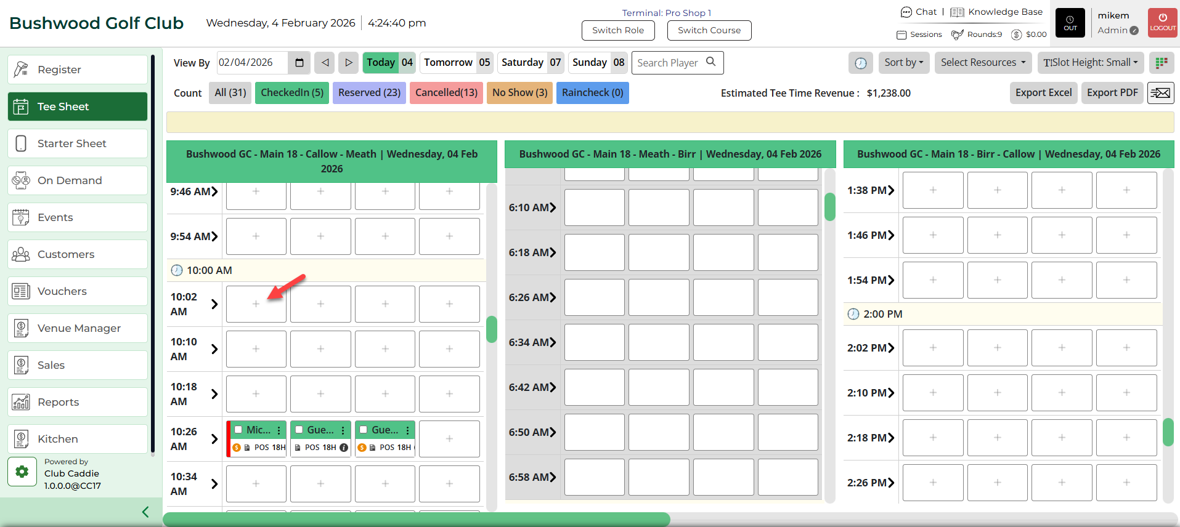Viewport: 1180px width, 527px height.
Task: Click the horizontal scrollbar at the bottom
Action: [x=416, y=520]
